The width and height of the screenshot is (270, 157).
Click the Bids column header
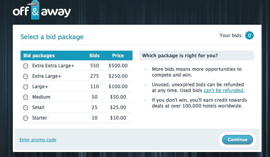click(94, 56)
